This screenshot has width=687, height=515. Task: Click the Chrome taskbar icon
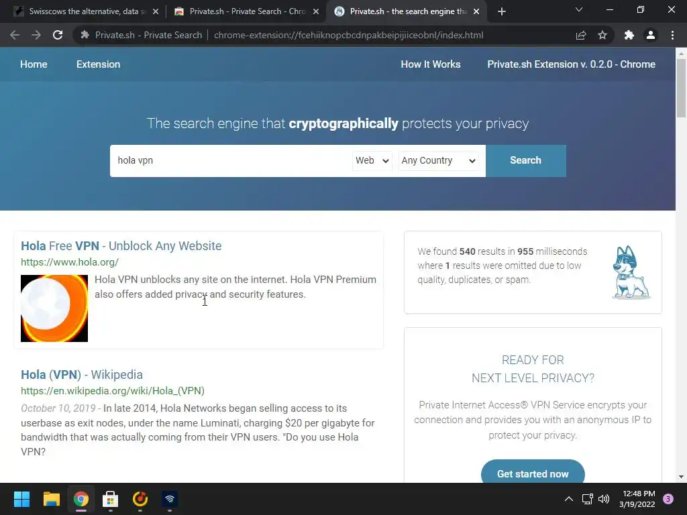click(81, 499)
